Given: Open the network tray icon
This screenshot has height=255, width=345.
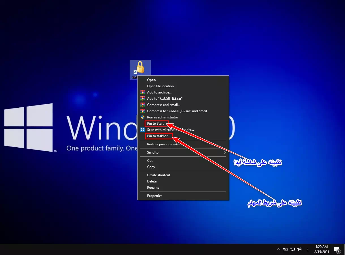Looking at the screenshot, I should 292,249.
